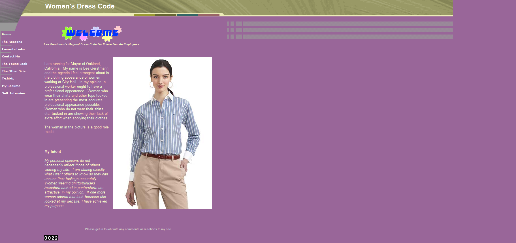Click 'My personal opinions do not' italic text
The height and width of the screenshot is (243, 516).
click(x=76, y=183)
